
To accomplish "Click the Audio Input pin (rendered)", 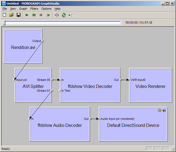I will coord(99,119).
